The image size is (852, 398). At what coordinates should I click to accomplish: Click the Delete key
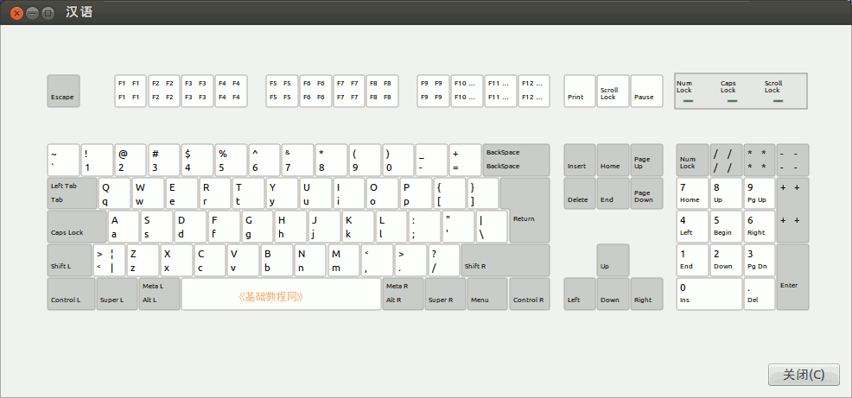click(580, 193)
